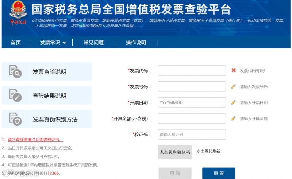
Task: Click the pencil icon next to 请输入开票日期
Action: (233, 102)
